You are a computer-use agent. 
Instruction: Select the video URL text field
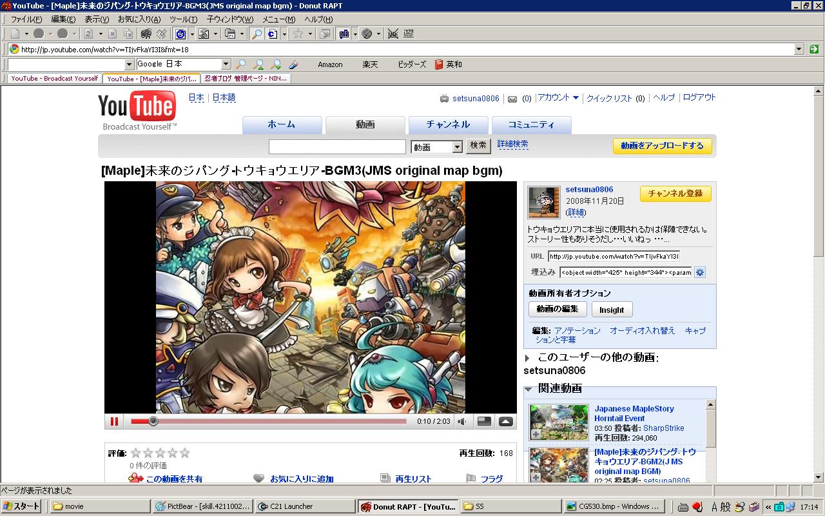[614, 256]
